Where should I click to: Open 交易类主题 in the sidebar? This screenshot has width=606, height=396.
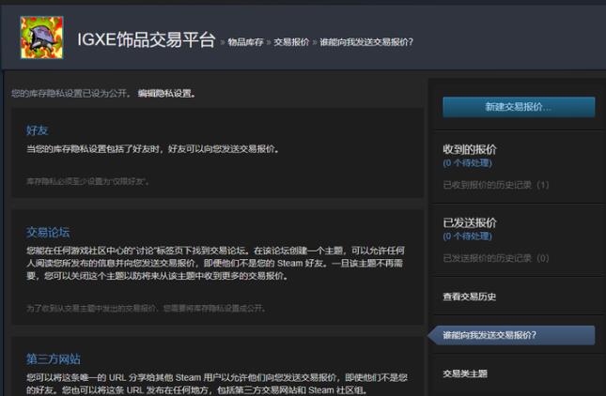[x=465, y=373]
